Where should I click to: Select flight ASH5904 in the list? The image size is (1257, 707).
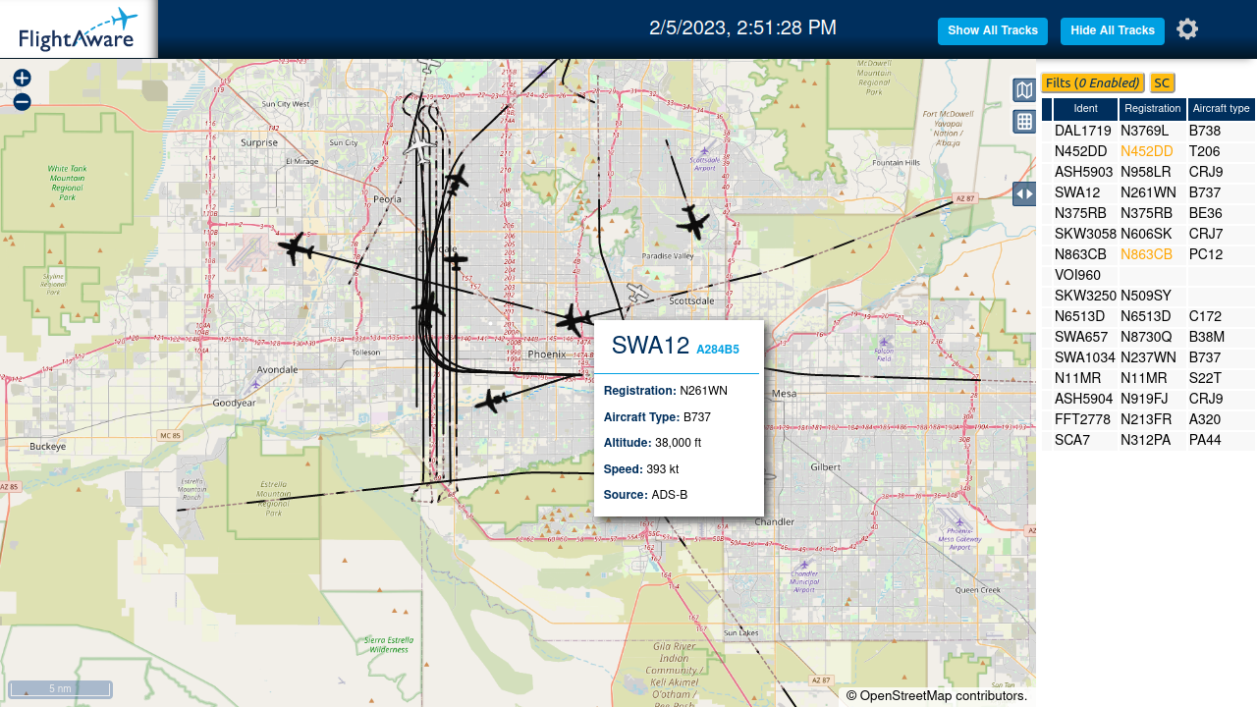pos(1084,399)
